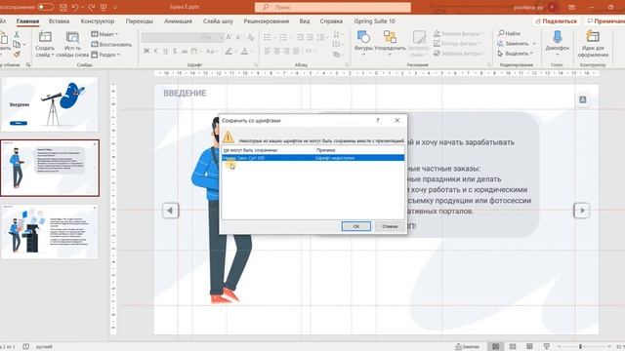Open the Анимация tab
Image resolution: width=625 pixels, height=351 pixels.
click(x=178, y=21)
